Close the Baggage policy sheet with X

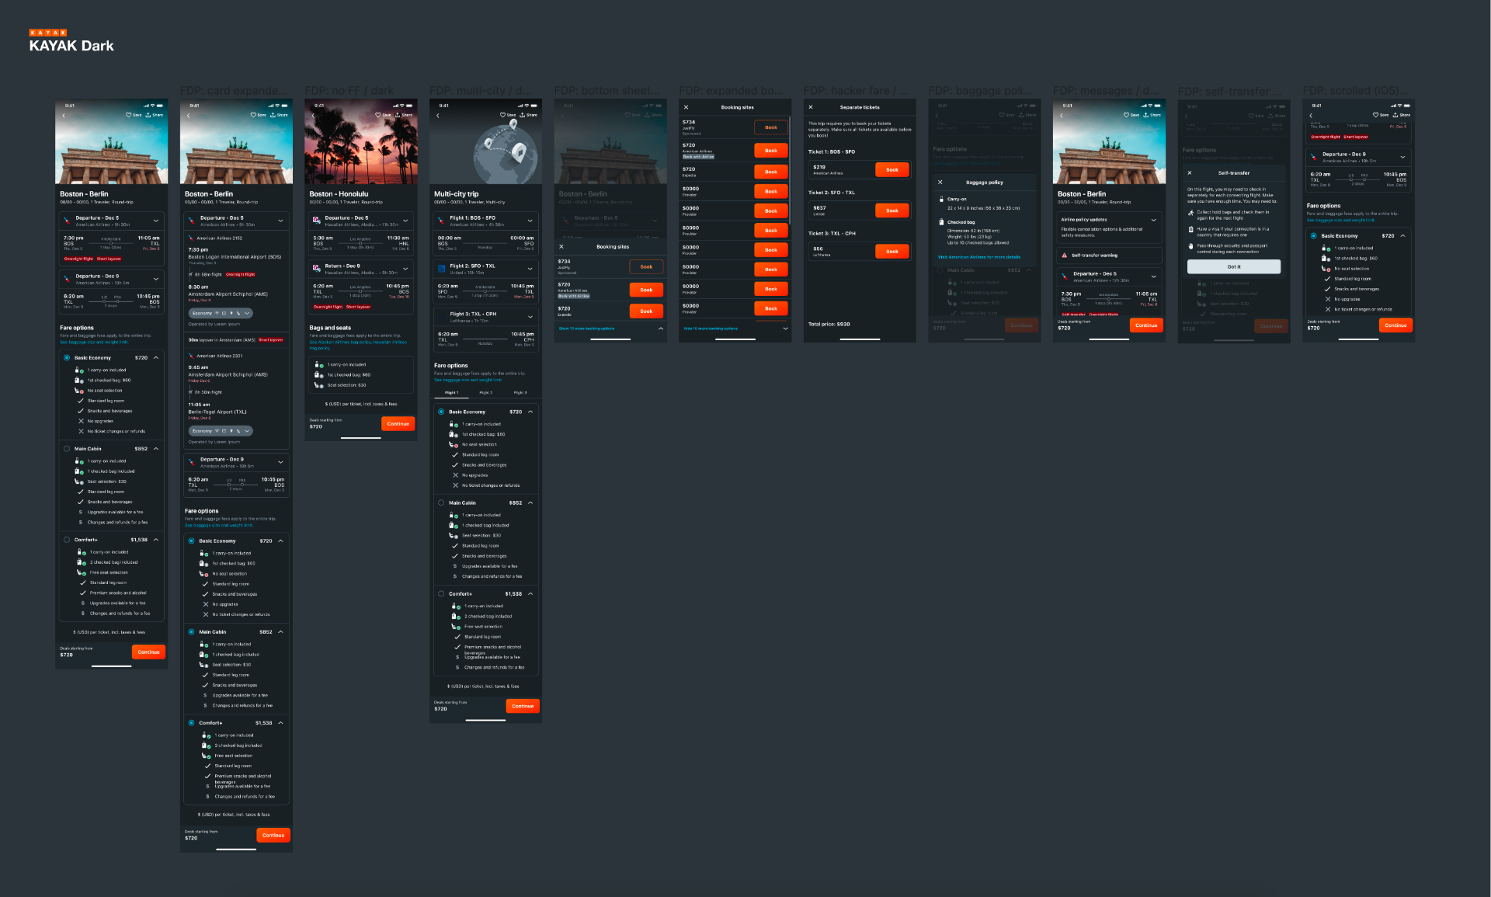pyautogui.click(x=940, y=183)
